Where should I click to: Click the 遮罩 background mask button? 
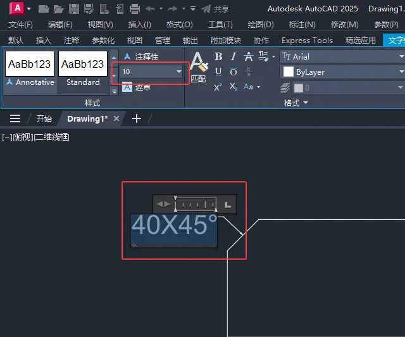coord(137,87)
